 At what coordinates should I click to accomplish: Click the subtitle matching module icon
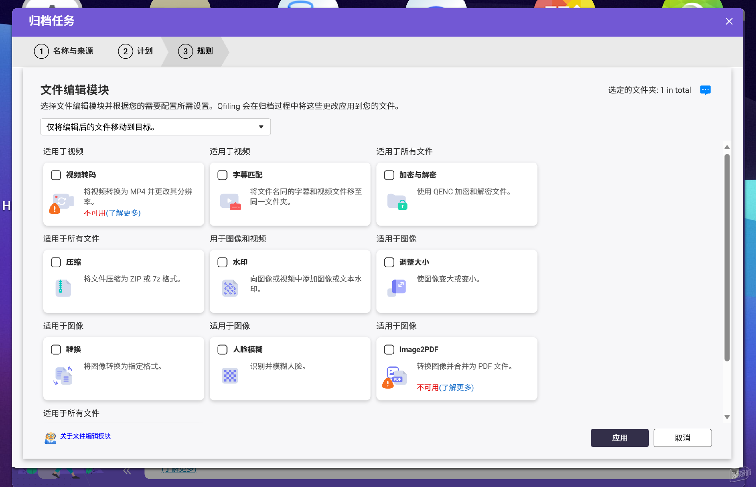pos(230,202)
